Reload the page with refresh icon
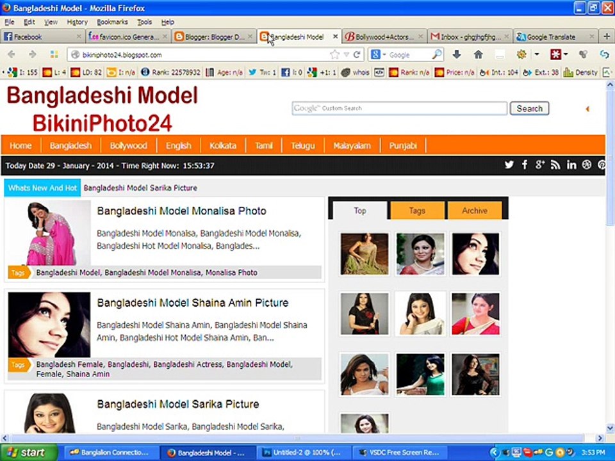Image resolution: width=615 pixels, height=461 pixels. point(357,54)
